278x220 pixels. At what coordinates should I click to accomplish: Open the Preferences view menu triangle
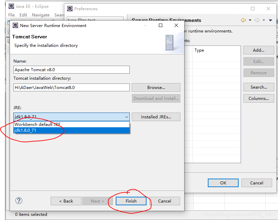(270, 20)
